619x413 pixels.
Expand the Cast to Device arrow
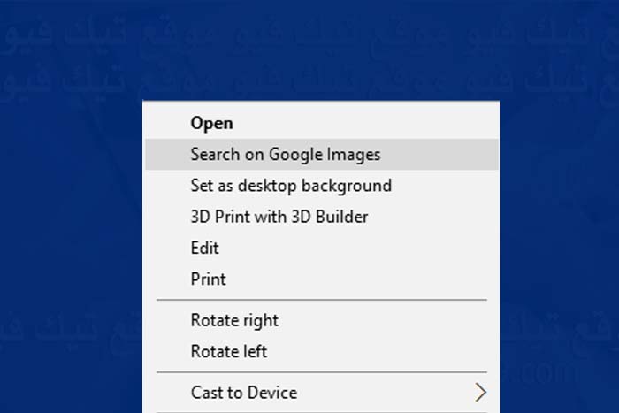click(480, 393)
